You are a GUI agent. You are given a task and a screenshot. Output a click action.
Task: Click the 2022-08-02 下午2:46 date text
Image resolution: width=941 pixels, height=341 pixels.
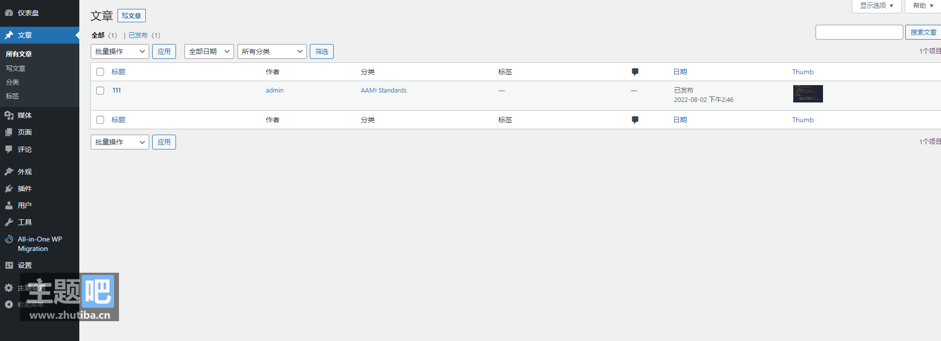point(704,99)
